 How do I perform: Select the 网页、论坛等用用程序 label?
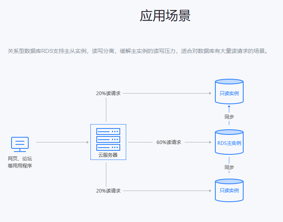[20, 162]
